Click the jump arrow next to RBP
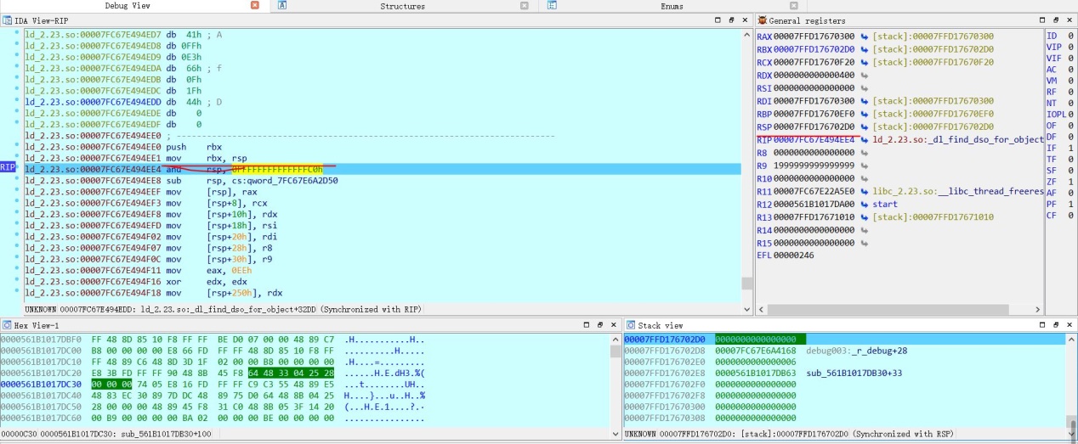The image size is (1078, 444). tap(865, 114)
